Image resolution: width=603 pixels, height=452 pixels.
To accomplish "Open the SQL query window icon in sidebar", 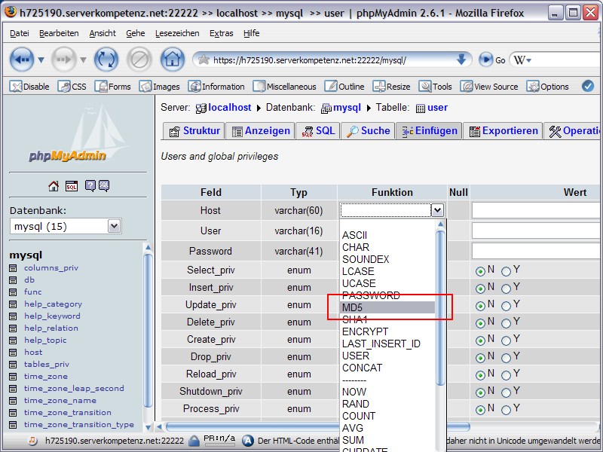I will [72, 186].
